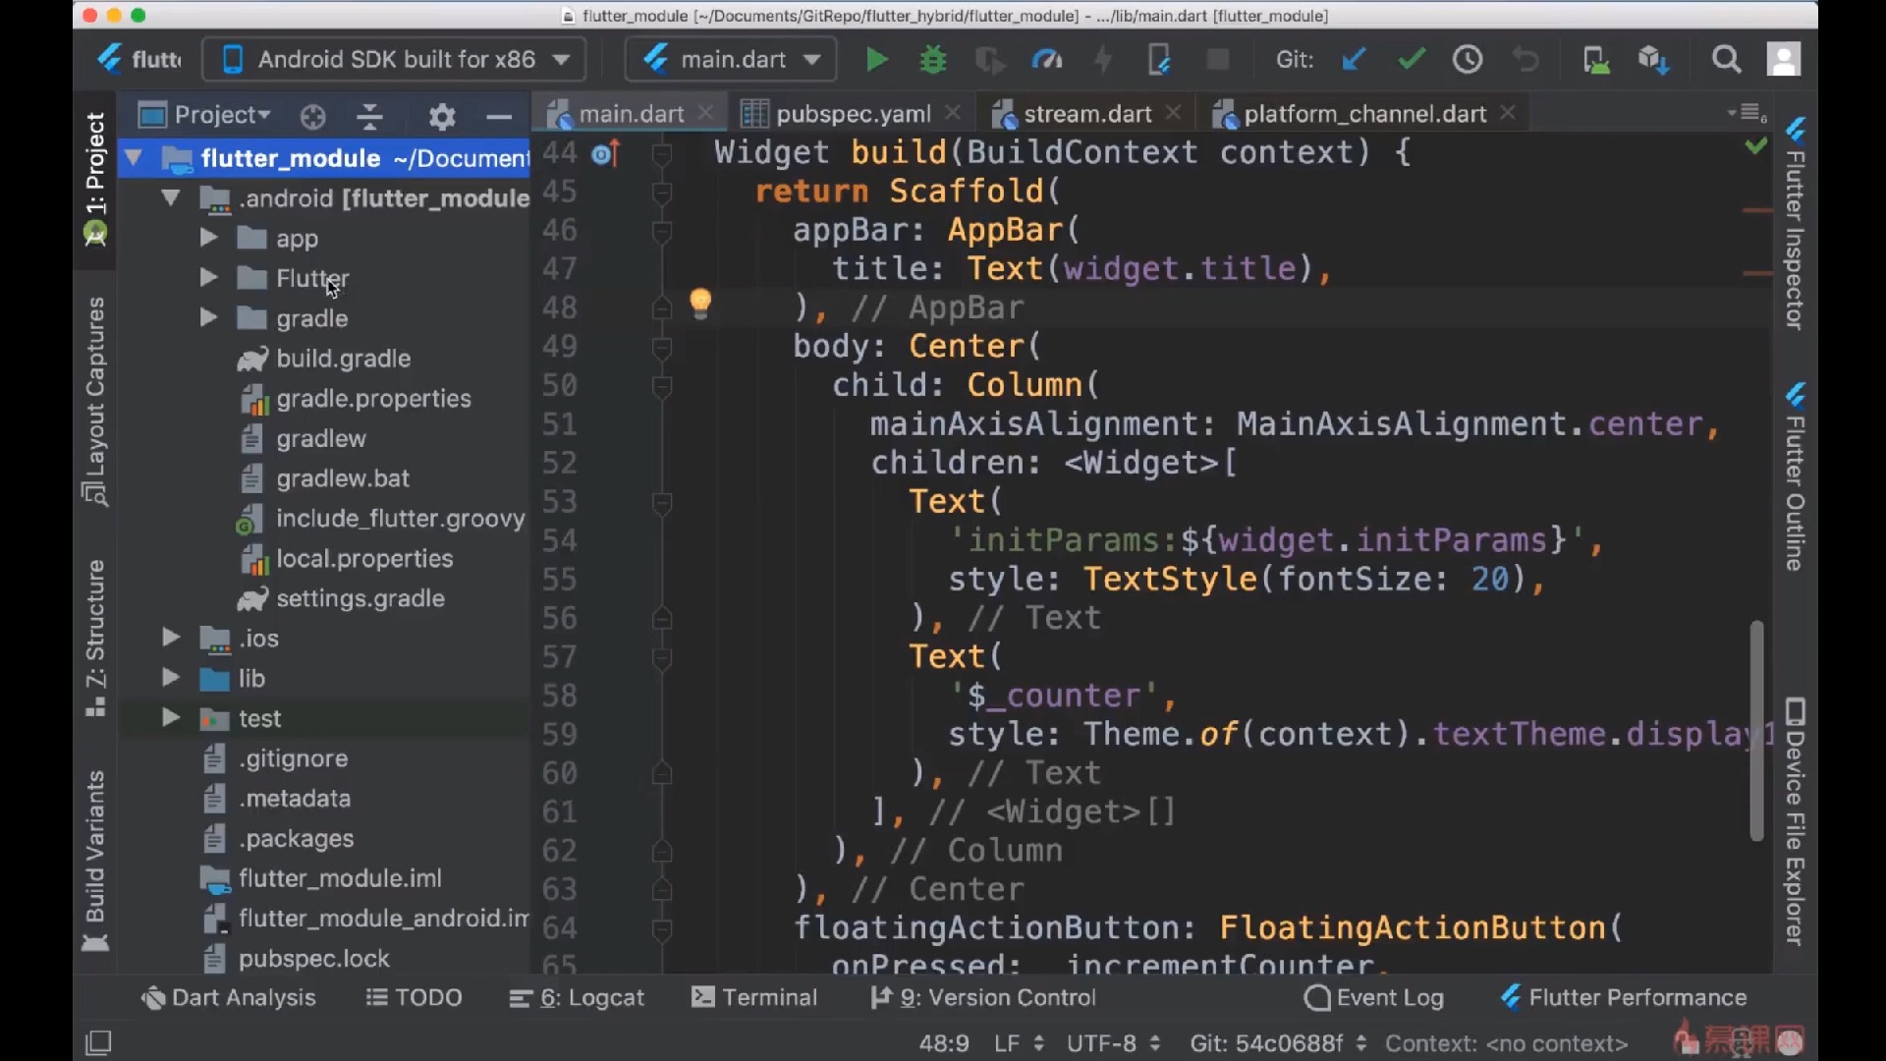This screenshot has height=1061, width=1886.
Task: Expand the Flutter folder
Action: pos(207,278)
